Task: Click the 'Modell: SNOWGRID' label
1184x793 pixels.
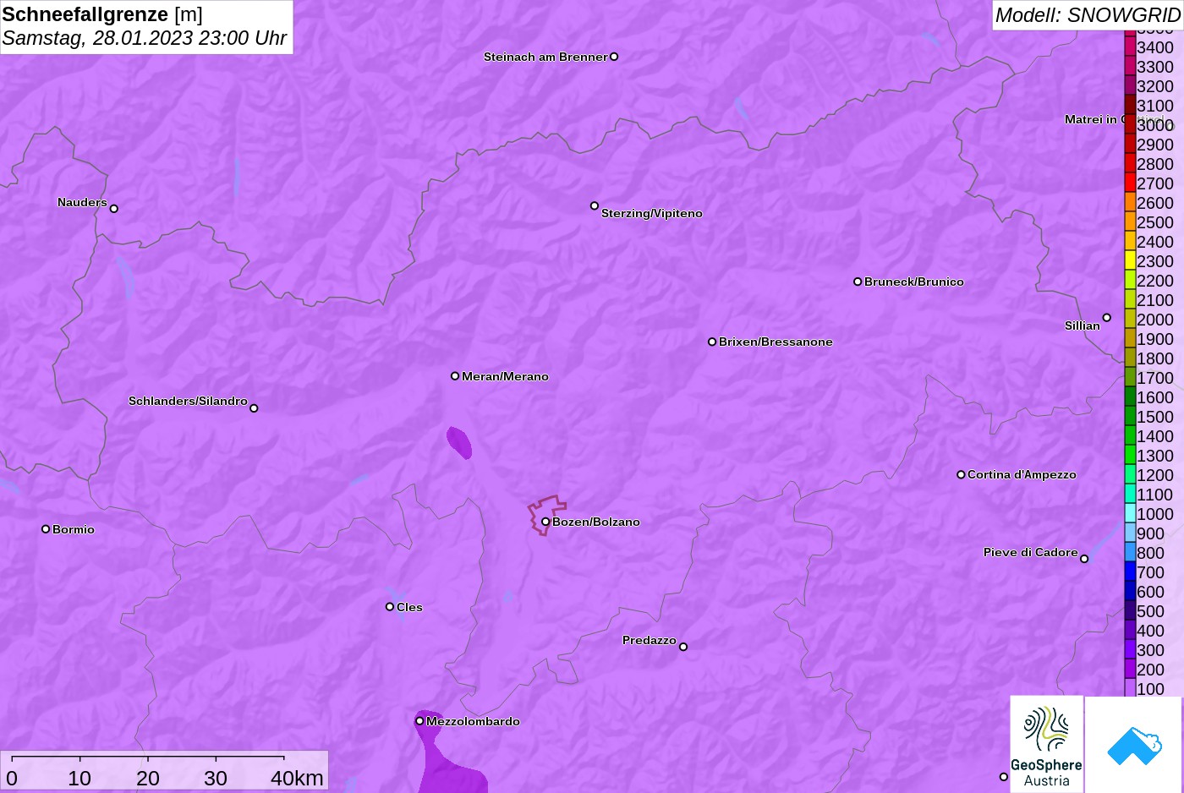Action: tap(1088, 15)
